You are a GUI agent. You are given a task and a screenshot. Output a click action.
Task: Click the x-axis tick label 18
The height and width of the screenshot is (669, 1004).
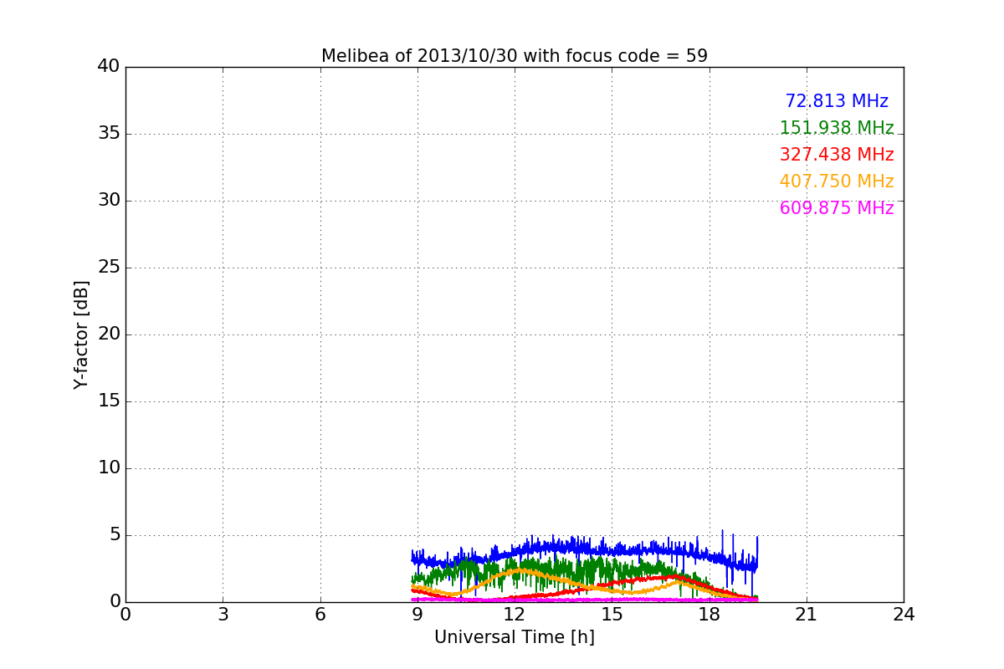pyautogui.click(x=709, y=615)
